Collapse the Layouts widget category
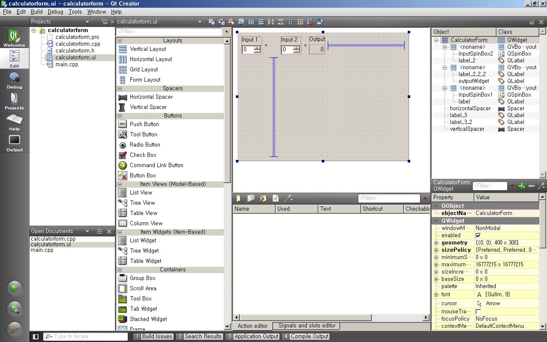Screen dimensions: 547x342 [120, 41]
